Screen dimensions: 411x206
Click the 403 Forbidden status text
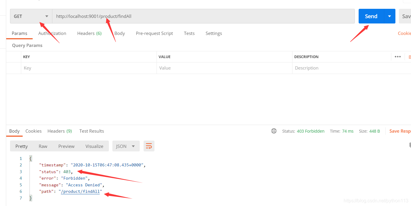tap(311, 131)
